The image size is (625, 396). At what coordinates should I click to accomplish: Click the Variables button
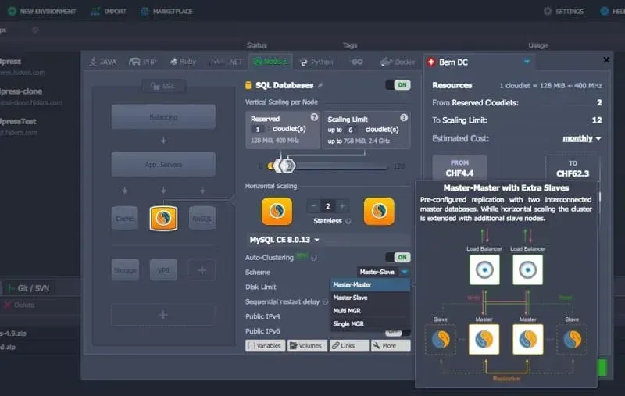[265, 345]
